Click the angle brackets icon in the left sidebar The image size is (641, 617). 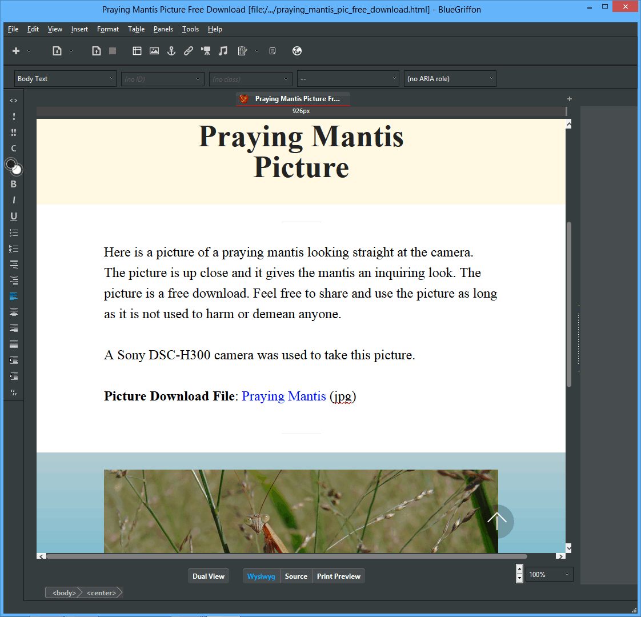point(14,101)
